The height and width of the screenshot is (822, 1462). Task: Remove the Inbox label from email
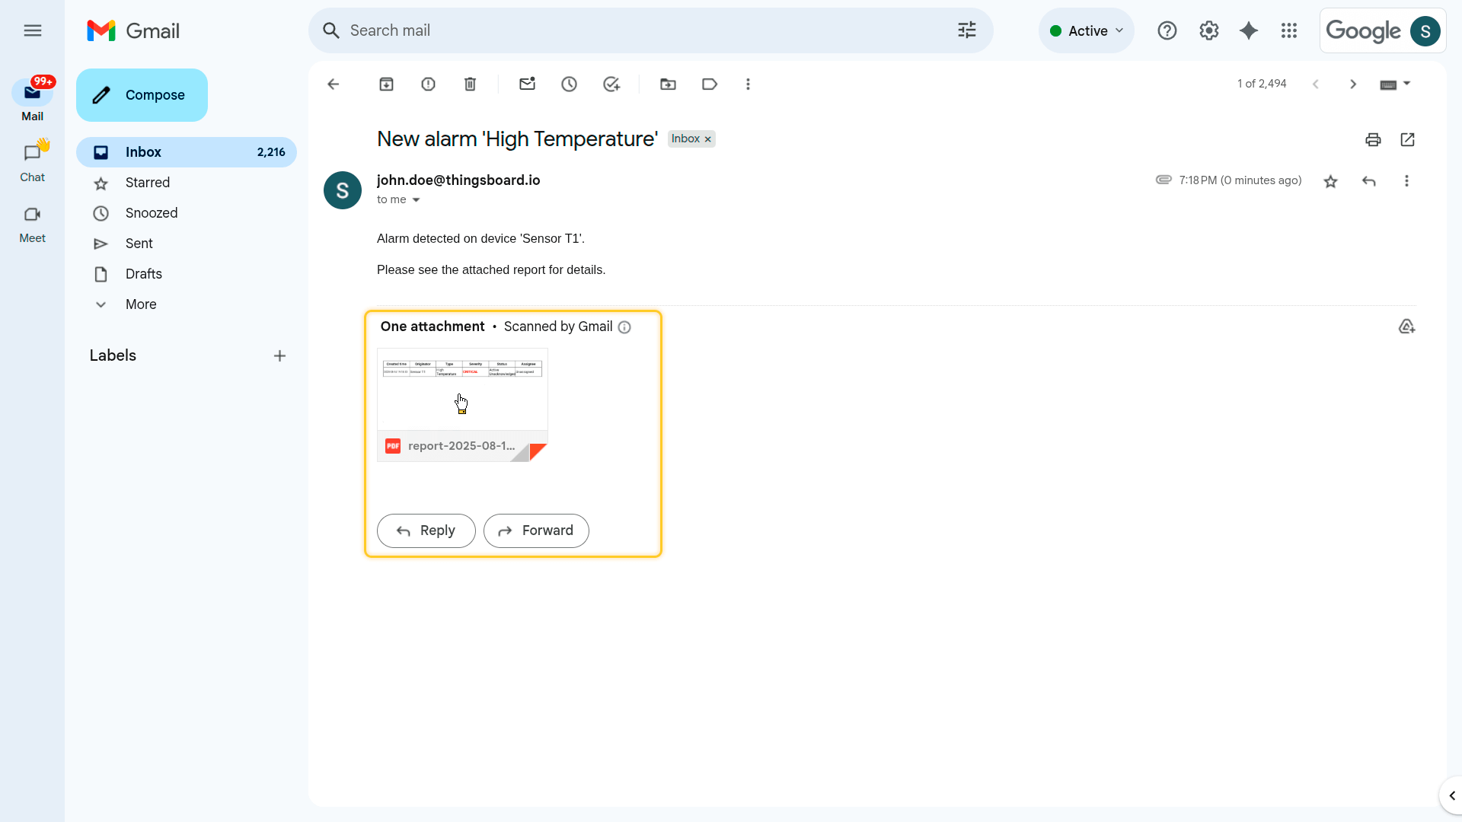click(708, 139)
